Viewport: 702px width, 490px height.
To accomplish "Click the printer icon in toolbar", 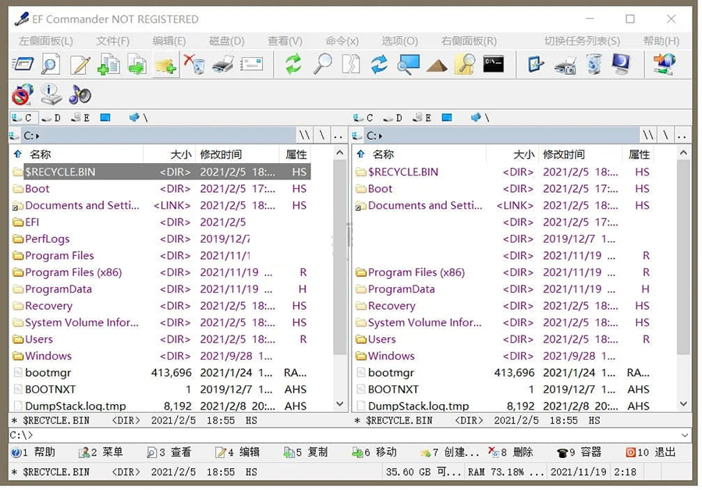I will [x=223, y=65].
